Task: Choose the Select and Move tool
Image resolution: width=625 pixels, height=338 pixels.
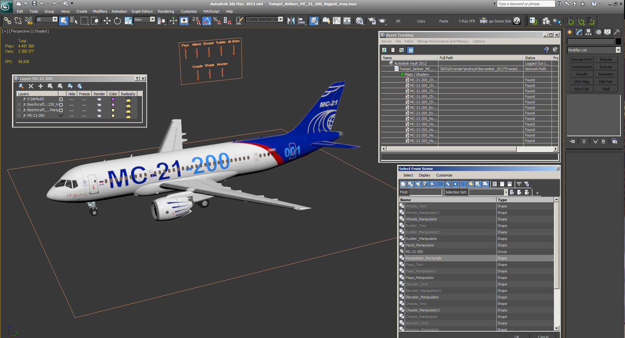Action: tap(107, 20)
